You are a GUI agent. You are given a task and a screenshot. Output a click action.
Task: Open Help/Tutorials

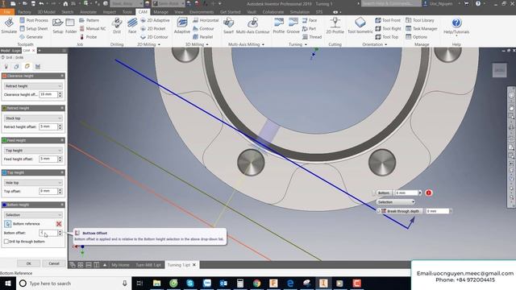456,26
